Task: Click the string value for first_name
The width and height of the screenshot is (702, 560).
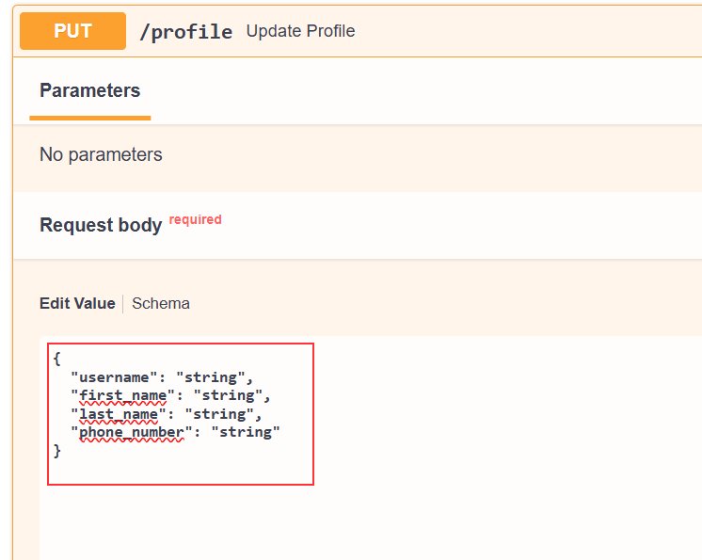Action: tap(229, 395)
